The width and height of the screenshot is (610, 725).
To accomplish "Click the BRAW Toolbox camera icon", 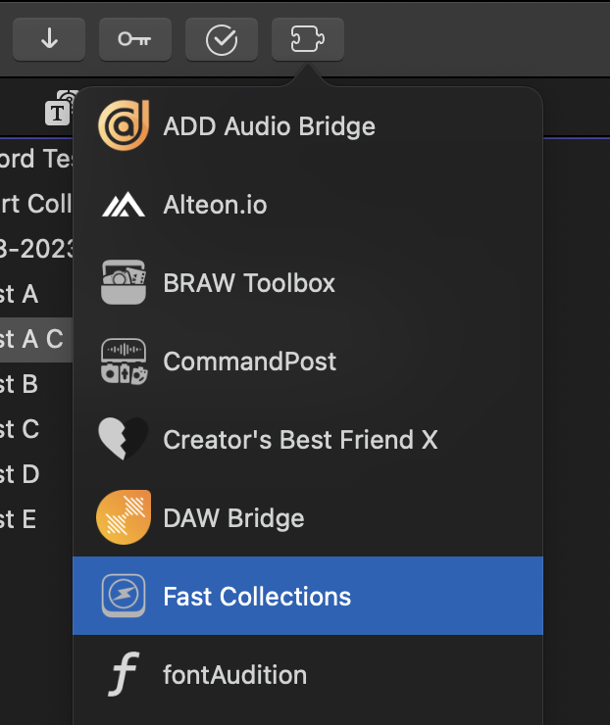I will 124,283.
